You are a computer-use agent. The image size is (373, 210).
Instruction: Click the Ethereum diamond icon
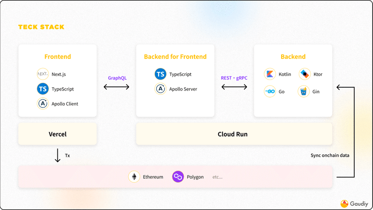[134, 177]
